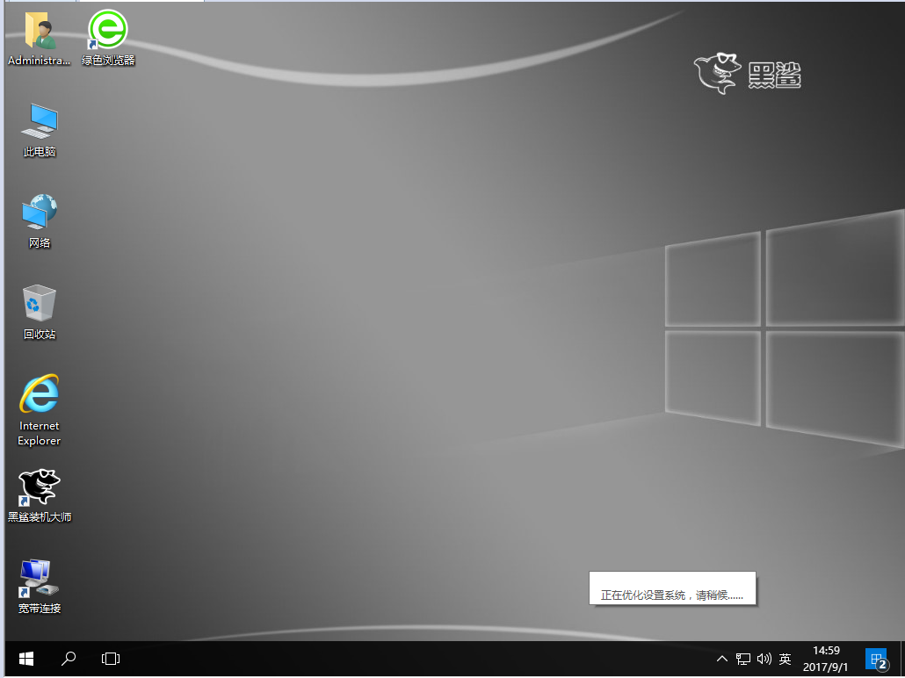Open Task View from the taskbar
The height and width of the screenshot is (678, 905).
(111, 658)
